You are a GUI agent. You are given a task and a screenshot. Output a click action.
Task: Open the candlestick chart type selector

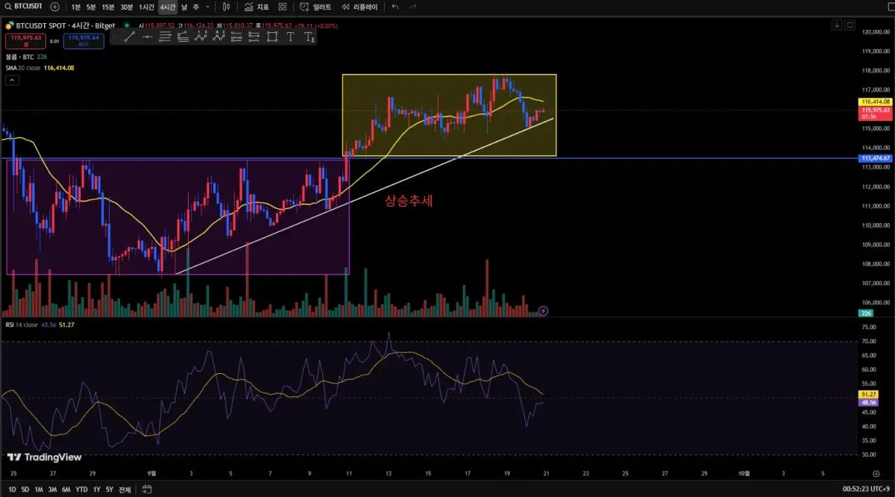pos(225,7)
